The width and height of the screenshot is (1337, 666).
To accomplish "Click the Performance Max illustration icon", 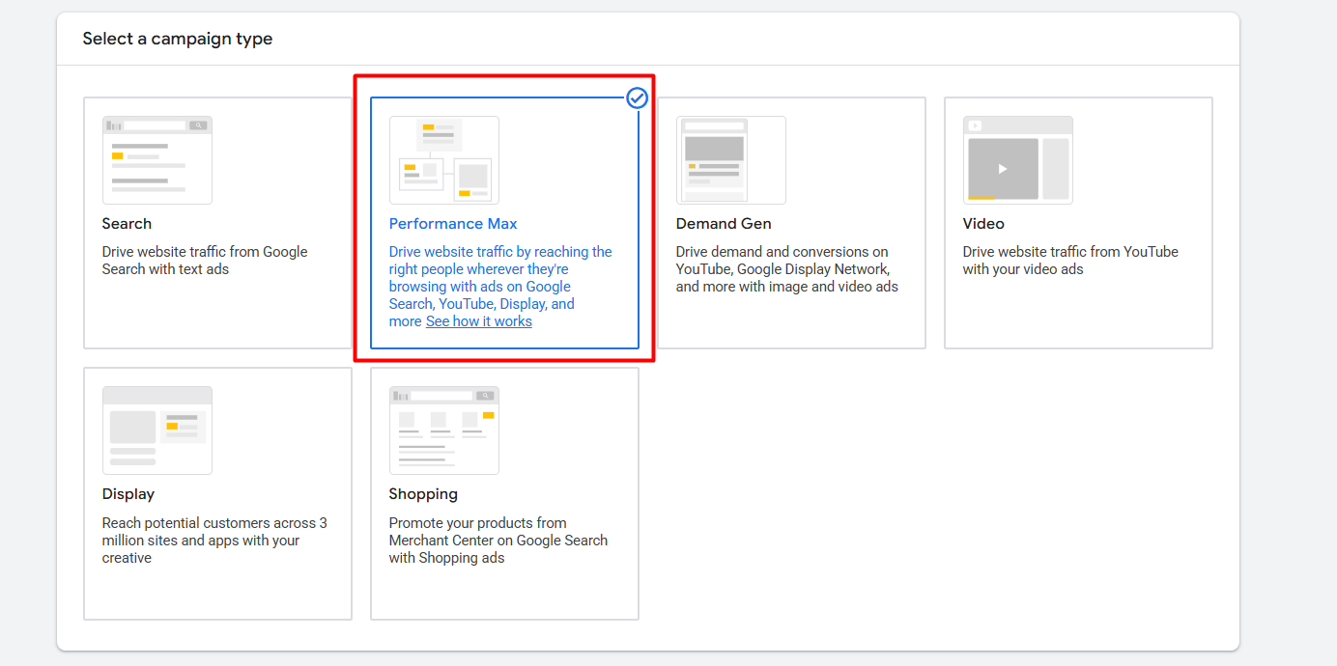I will click(443, 160).
